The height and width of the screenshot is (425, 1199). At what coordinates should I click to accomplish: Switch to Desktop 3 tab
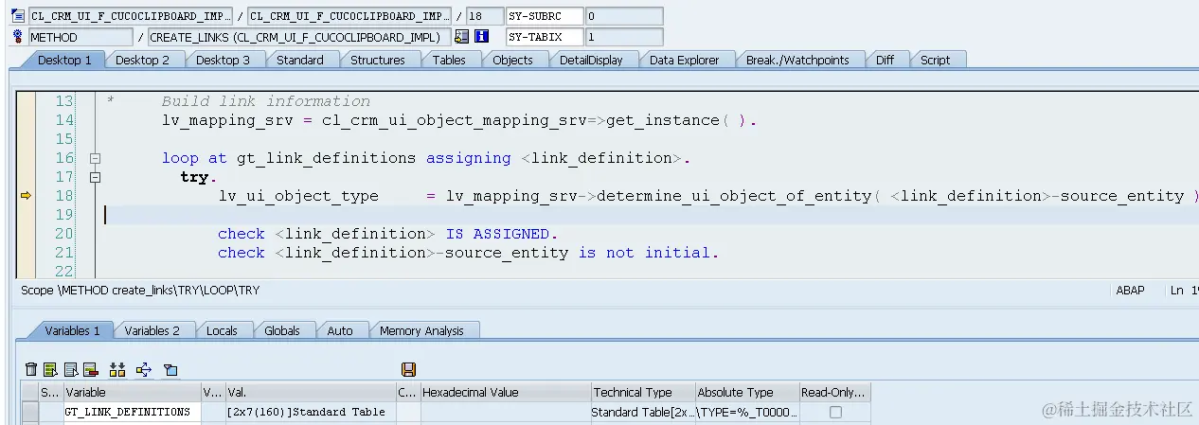pos(224,60)
